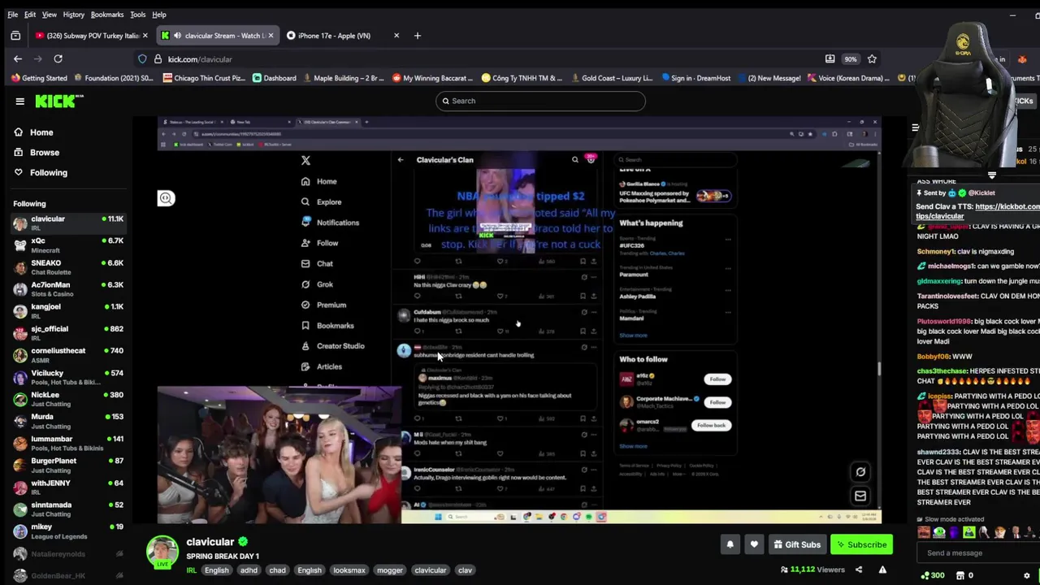Click the looksmax tag below stream title

tap(349, 570)
